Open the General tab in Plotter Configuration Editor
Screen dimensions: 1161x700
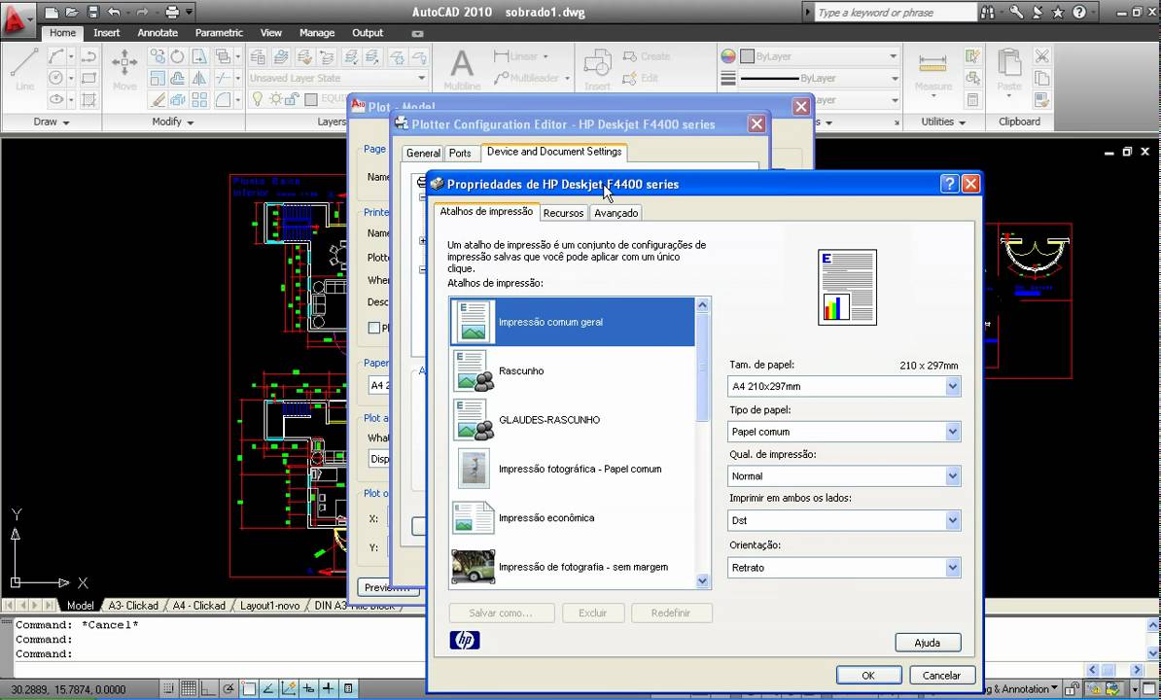423,154
